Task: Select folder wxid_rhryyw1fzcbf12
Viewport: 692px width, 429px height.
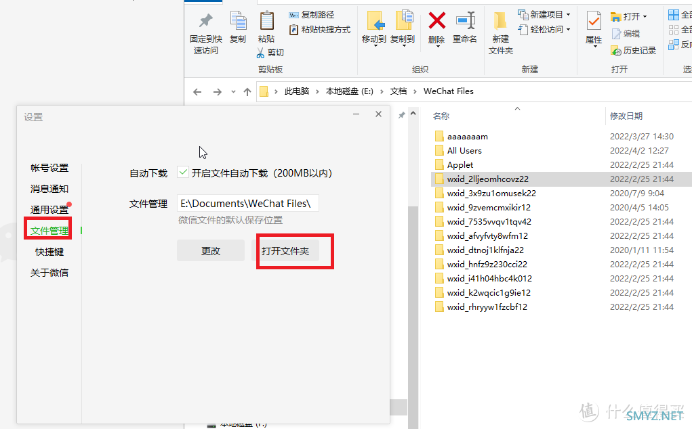Action: click(x=487, y=307)
